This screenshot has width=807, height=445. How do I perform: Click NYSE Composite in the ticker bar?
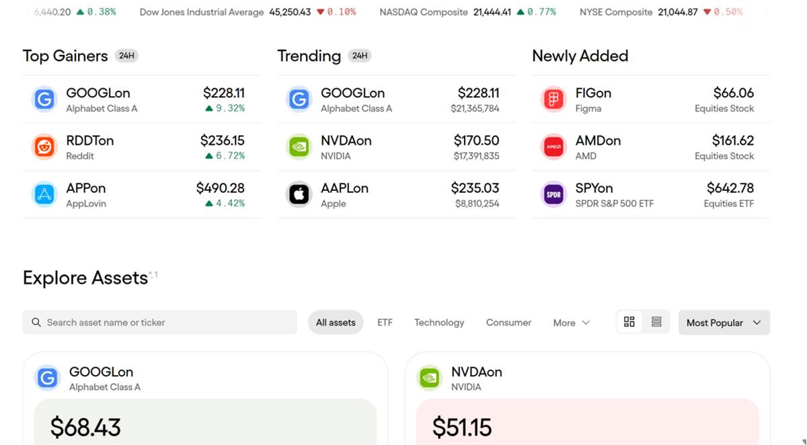616,12
